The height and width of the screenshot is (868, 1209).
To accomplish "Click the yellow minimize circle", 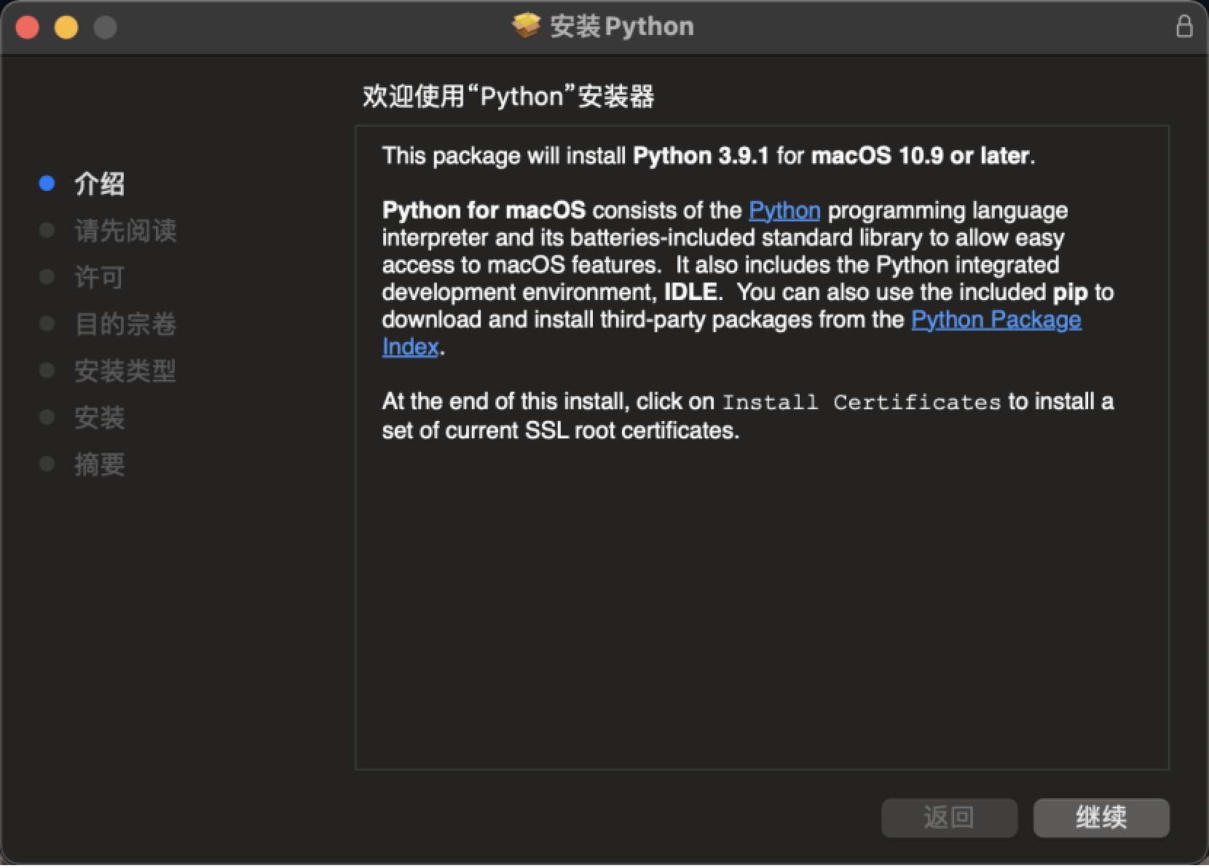I will tap(66, 26).
